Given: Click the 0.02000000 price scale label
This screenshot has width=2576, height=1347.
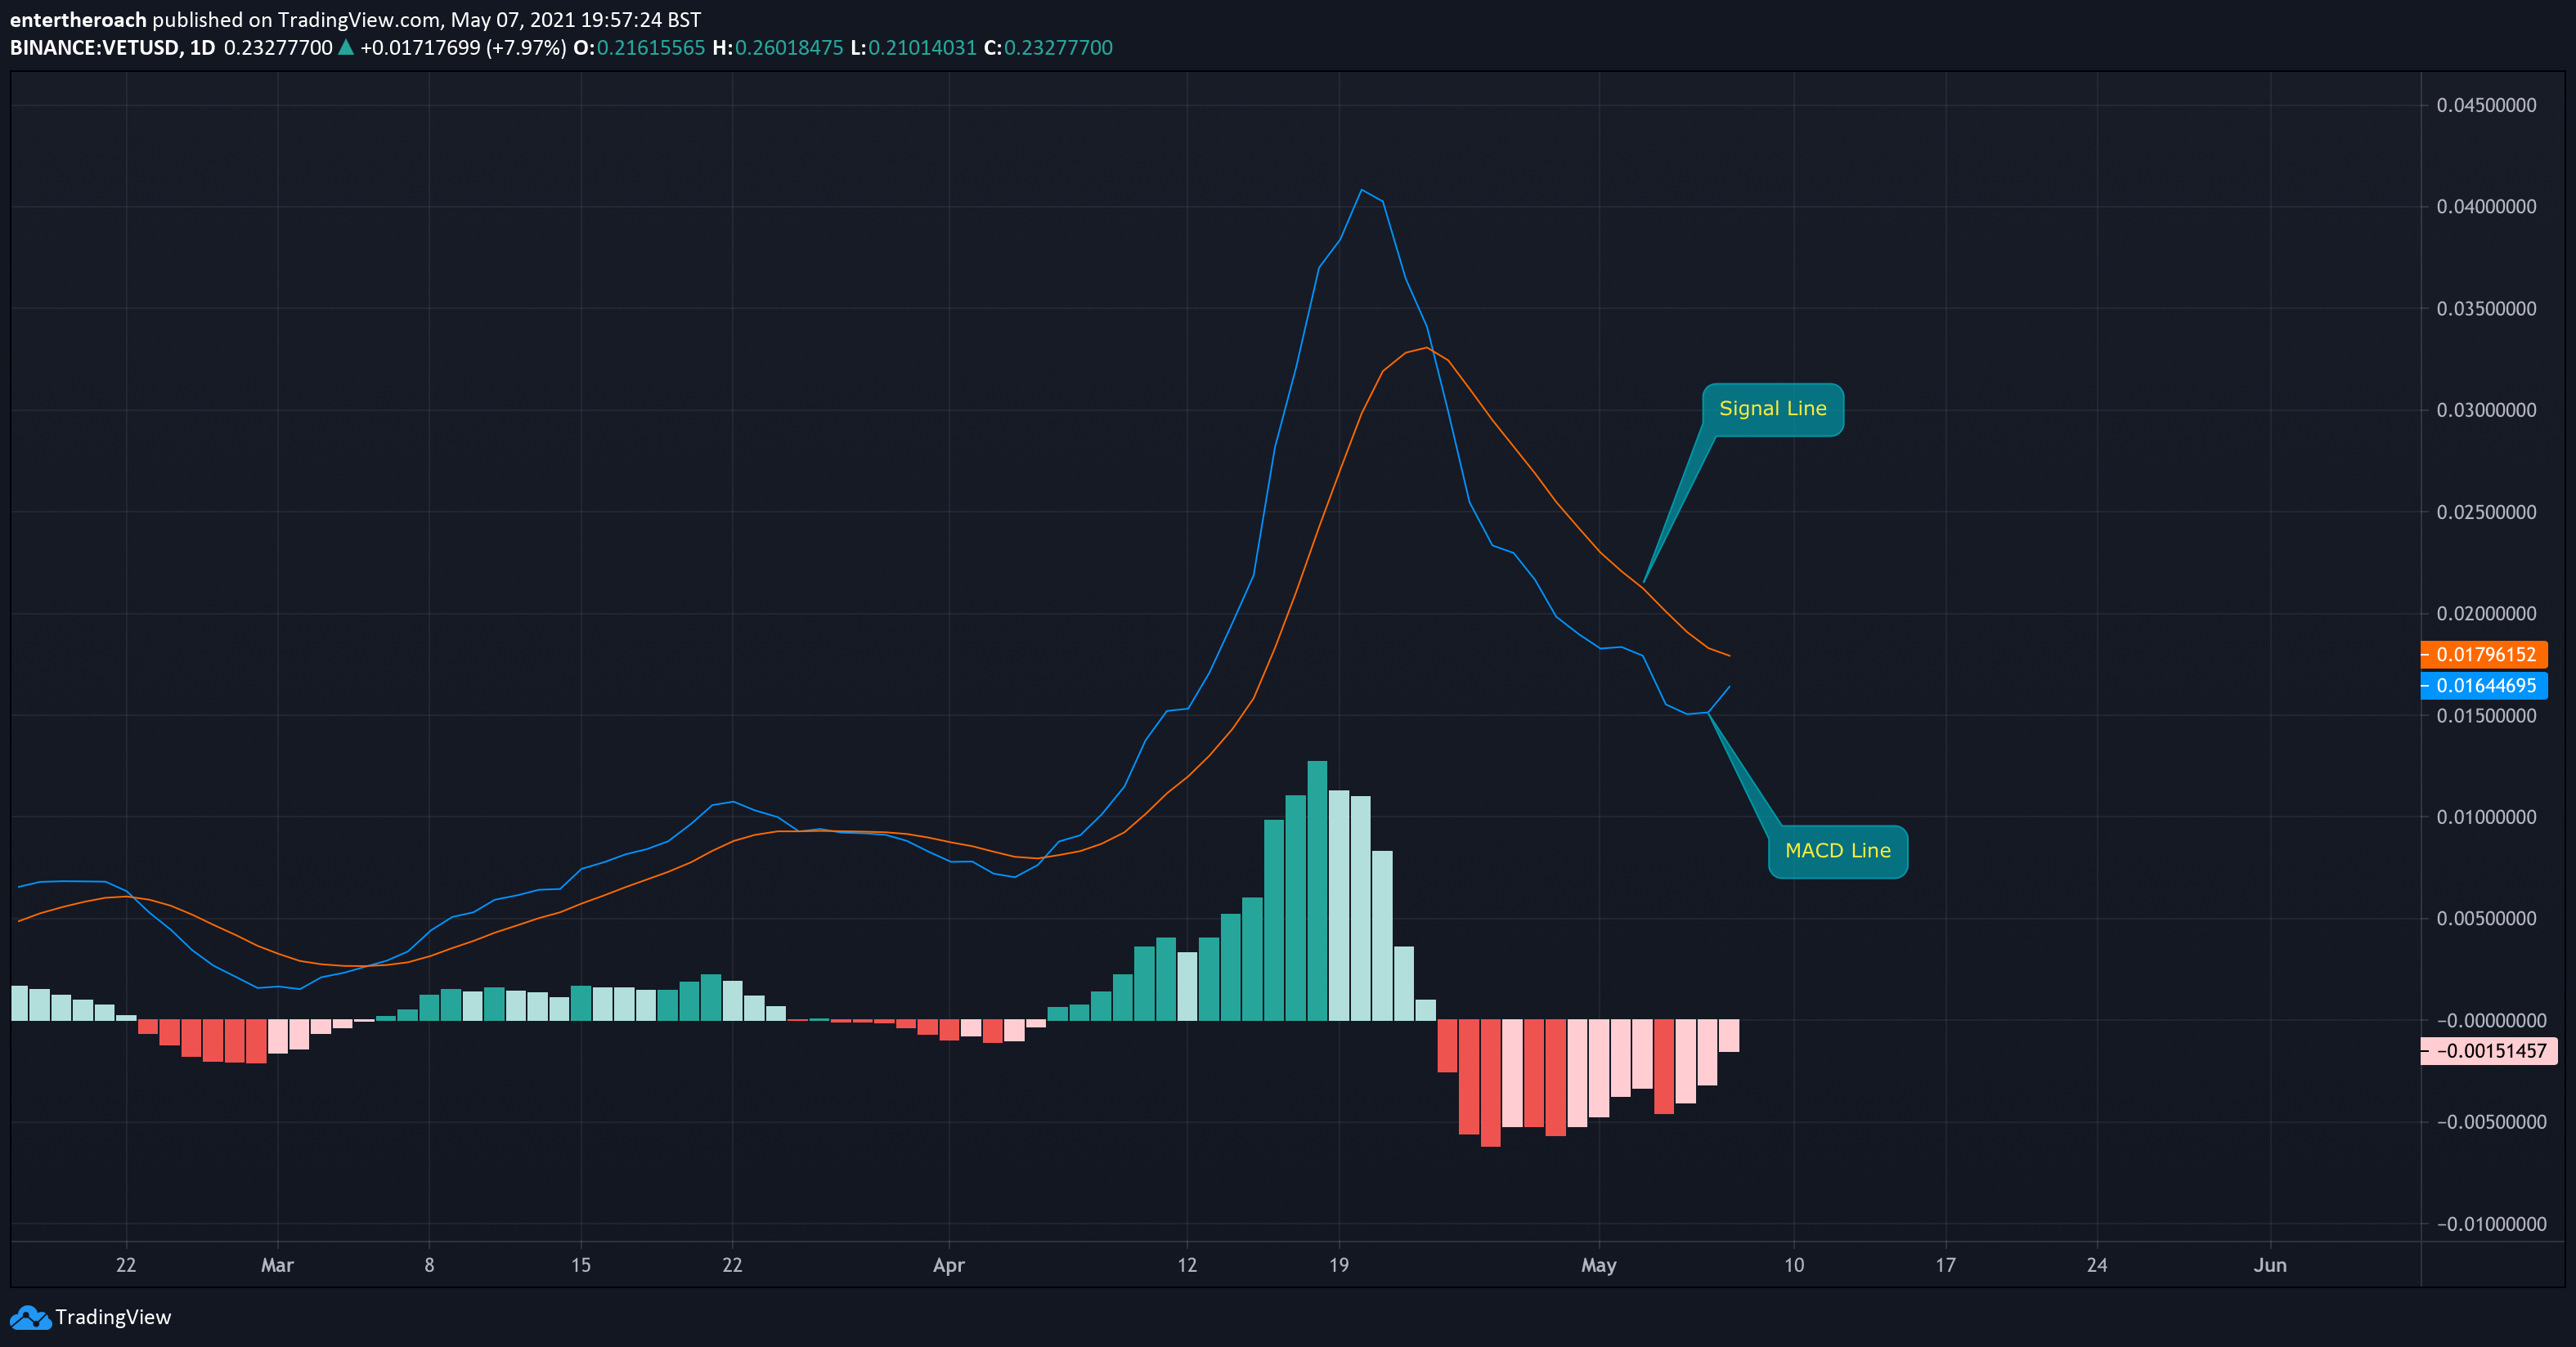Looking at the screenshot, I should 2486,614.
